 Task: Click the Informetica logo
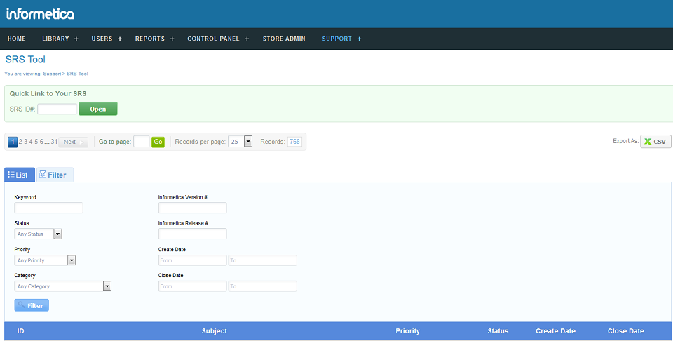point(40,13)
